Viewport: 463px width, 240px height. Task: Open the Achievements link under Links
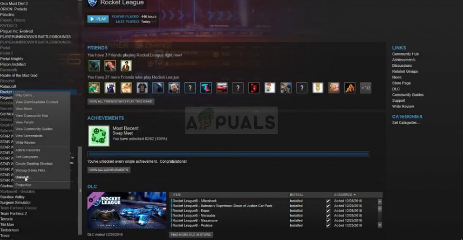[404, 60]
